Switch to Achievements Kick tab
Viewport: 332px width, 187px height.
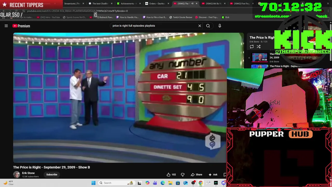tap(128, 4)
